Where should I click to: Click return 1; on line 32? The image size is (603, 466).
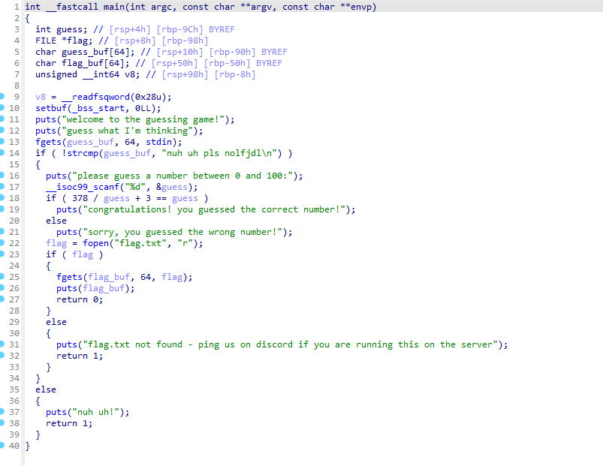(x=80, y=356)
